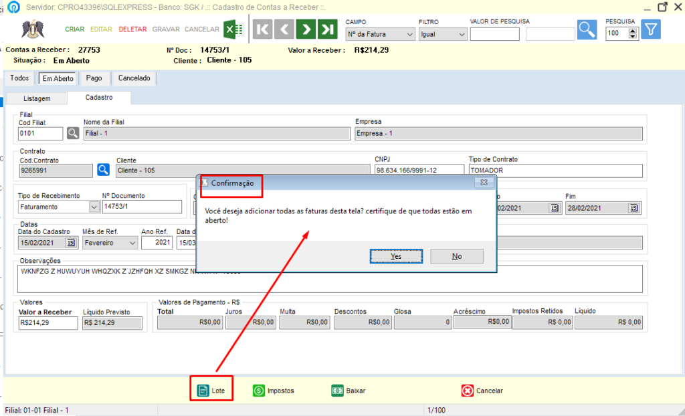
Task: Expand the Tipo de Recebimento dropdown
Action: [x=94, y=207]
